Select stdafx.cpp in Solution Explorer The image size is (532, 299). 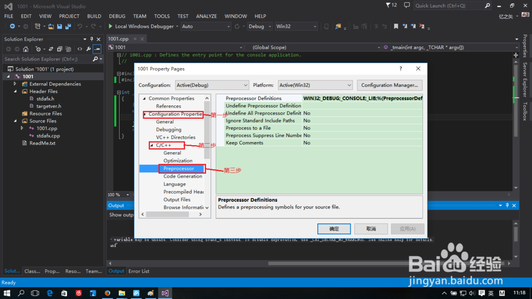coord(48,136)
